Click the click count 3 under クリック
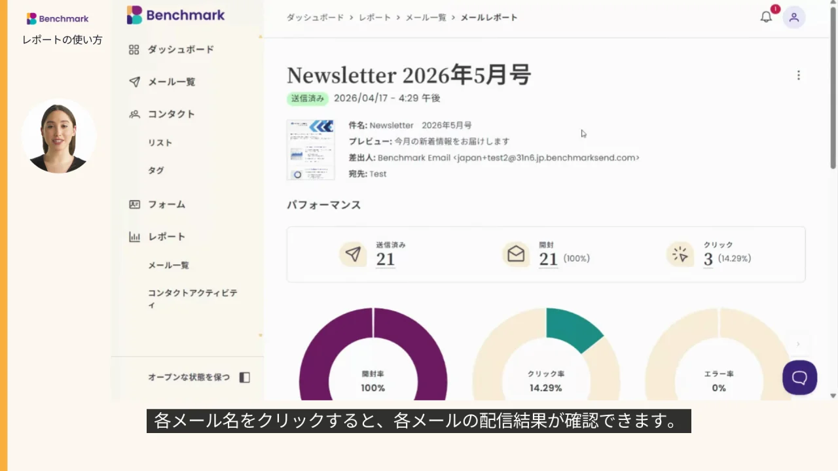This screenshot has width=838, height=471. [708, 260]
